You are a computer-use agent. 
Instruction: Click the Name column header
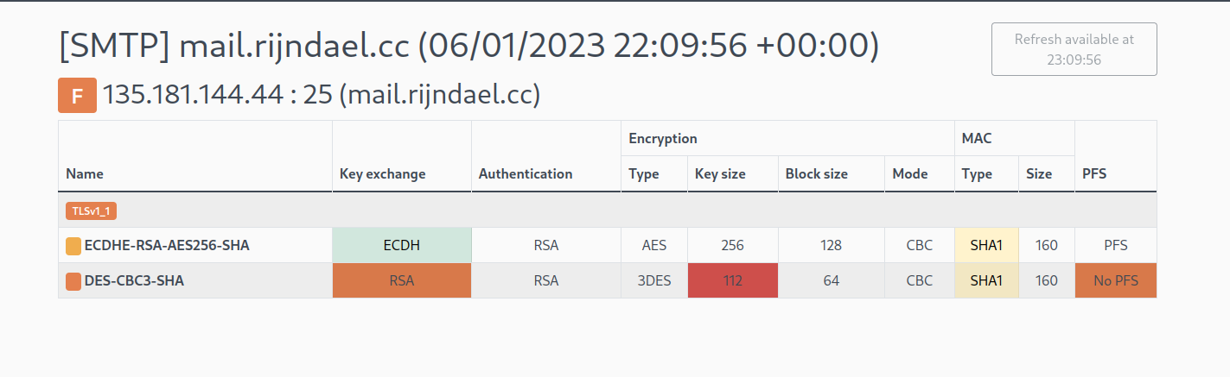click(85, 173)
